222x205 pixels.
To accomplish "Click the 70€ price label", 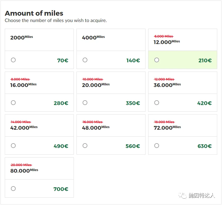I will coord(63,60).
